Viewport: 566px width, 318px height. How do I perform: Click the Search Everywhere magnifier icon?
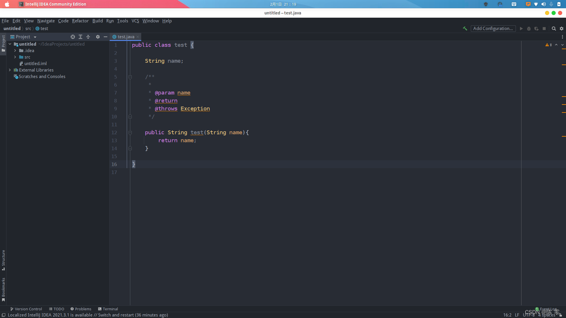click(554, 29)
